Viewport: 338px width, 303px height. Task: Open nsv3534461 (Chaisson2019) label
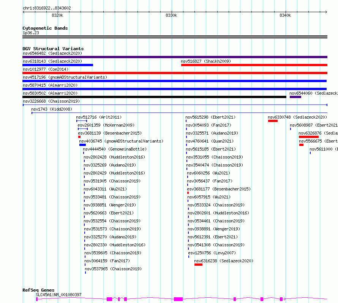coord(216,221)
